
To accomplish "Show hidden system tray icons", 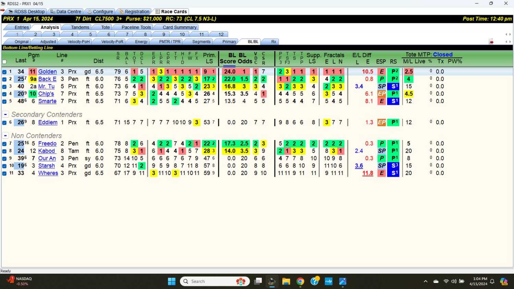I will point(426,281).
